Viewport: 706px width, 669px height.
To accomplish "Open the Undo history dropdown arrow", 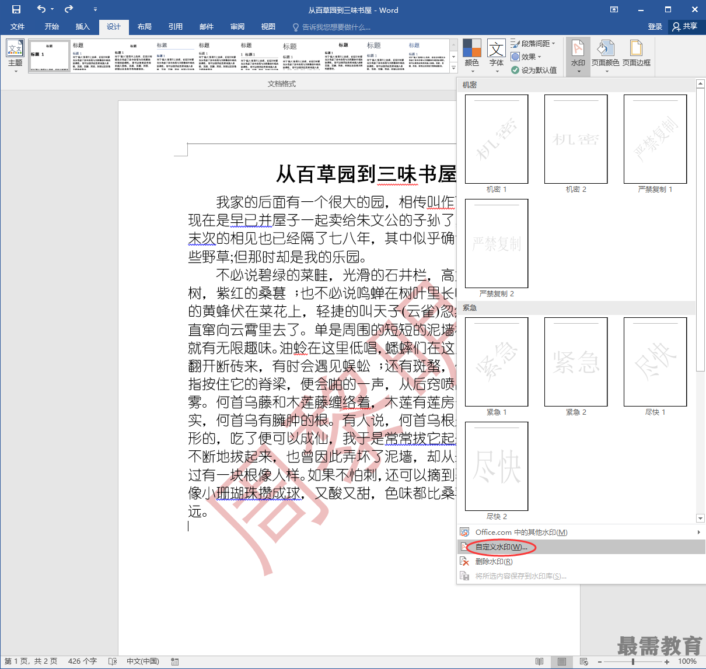I will [x=52, y=9].
